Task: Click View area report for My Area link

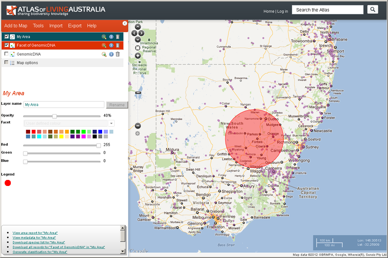Action: click(34, 233)
